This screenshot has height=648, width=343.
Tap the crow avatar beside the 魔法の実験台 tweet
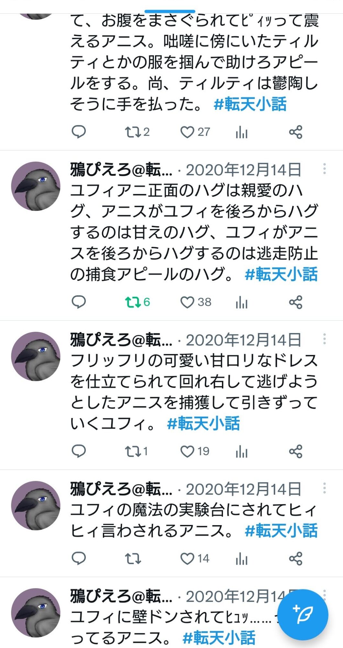point(36,505)
